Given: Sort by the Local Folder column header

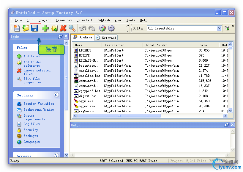Looking at the screenshot, I should point(170,45).
